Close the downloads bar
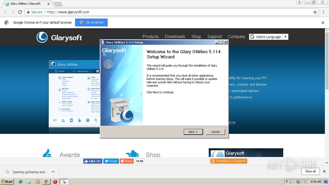Image resolution: width=329 pixels, height=185 pixels. (324, 171)
